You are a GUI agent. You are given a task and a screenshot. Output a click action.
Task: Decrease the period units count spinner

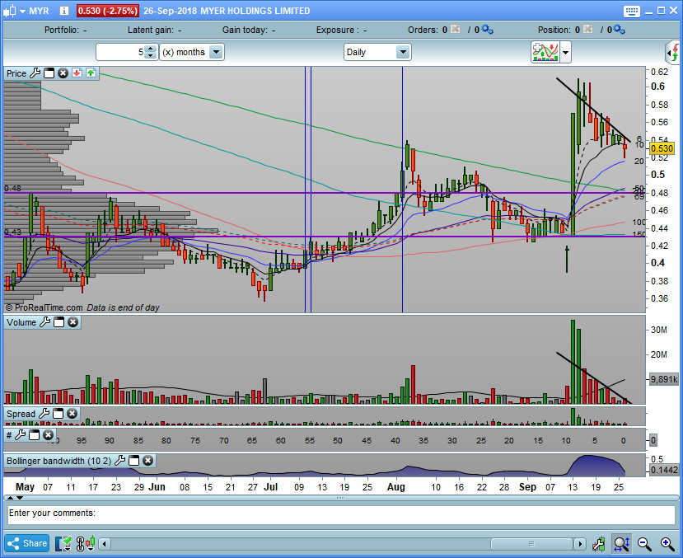click(x=150, y=55)
